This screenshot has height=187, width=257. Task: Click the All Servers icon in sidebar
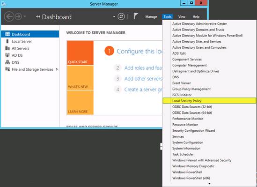[7, 48]
